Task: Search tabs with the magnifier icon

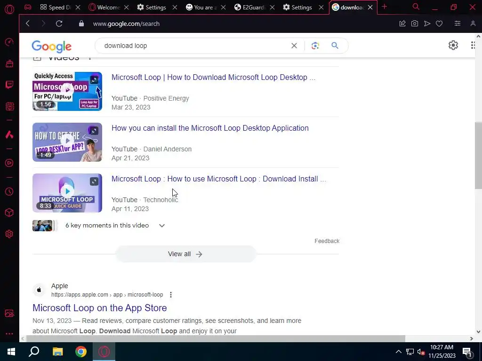Action: click(416, 7)
